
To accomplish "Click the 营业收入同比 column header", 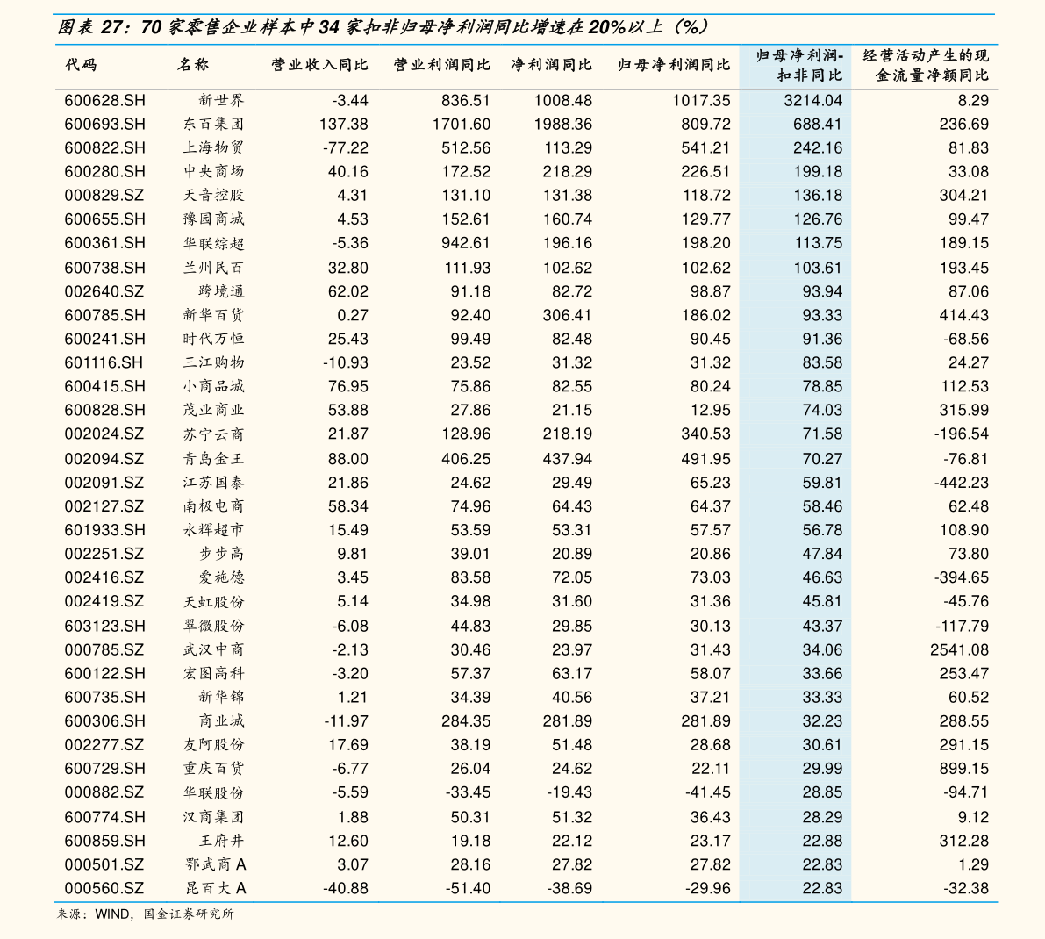I will 319,65.
